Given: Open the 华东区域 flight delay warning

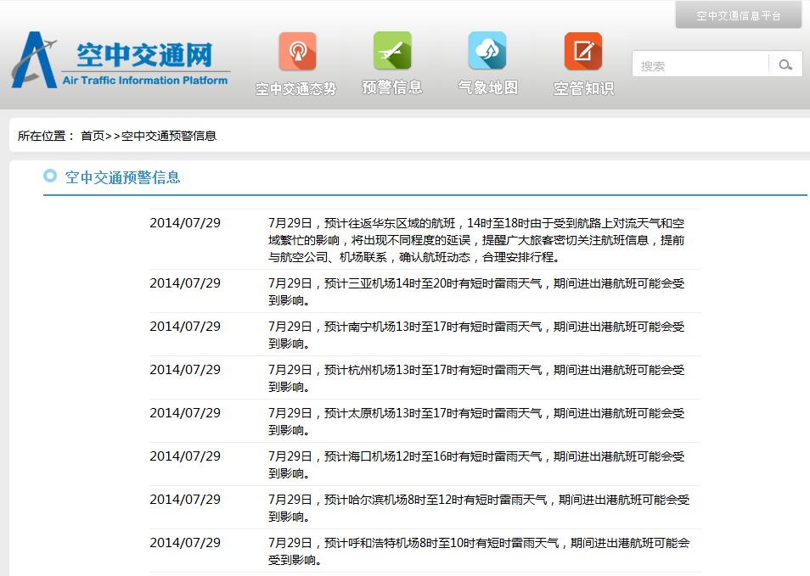Looking at the screenshot, I should [x=475, y=239].
